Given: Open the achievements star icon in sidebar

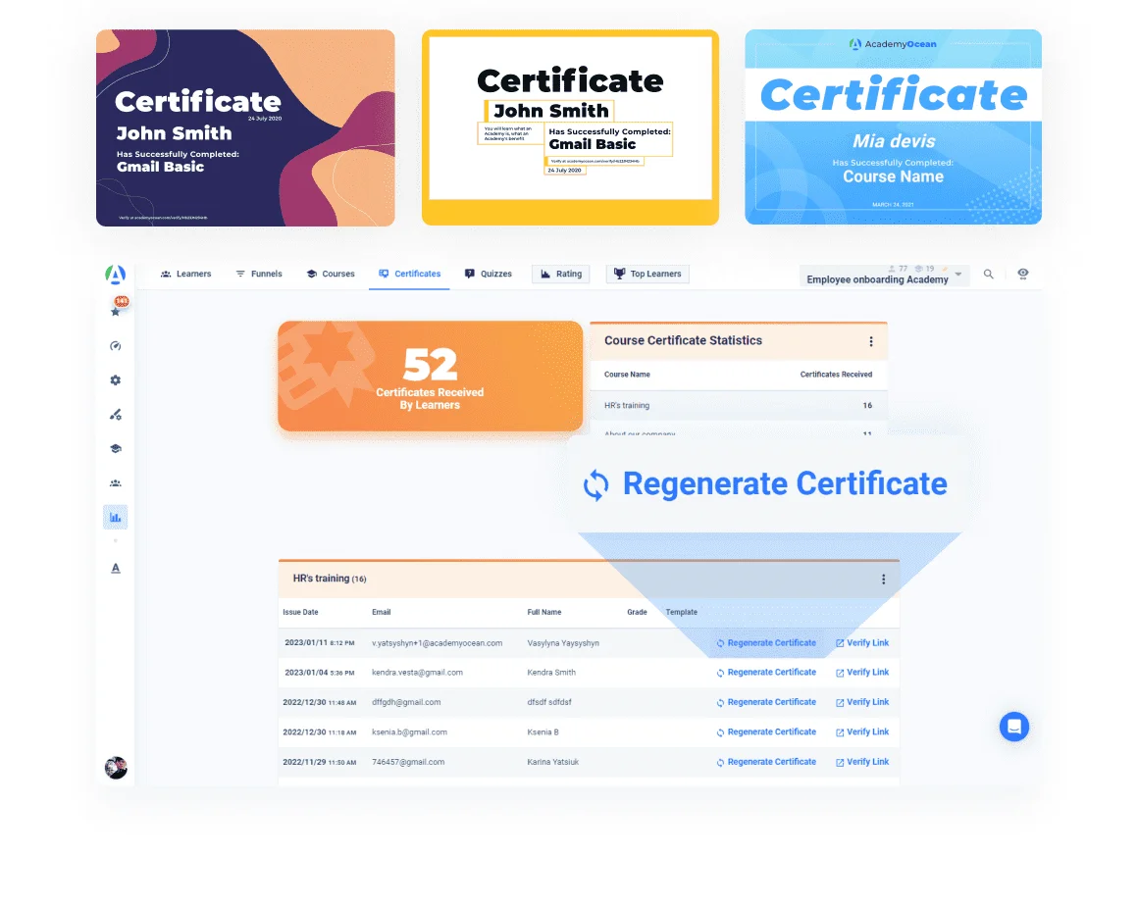Looking at the screenshot, I should (115, 311).
